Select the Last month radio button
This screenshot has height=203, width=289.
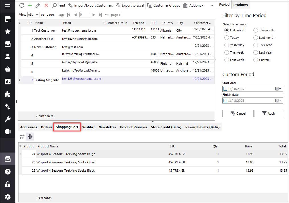coord(256,38)
